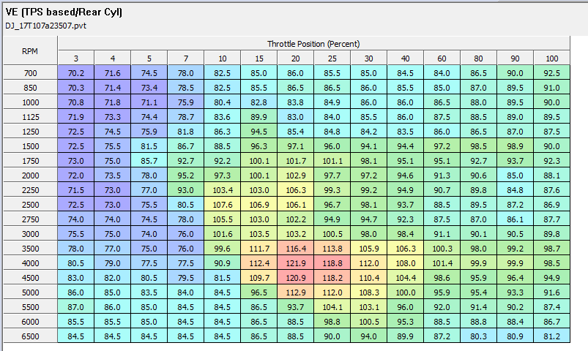Select the 3 percent throttle column header
This screenshot has width=588, height=351.
(76, 58)
